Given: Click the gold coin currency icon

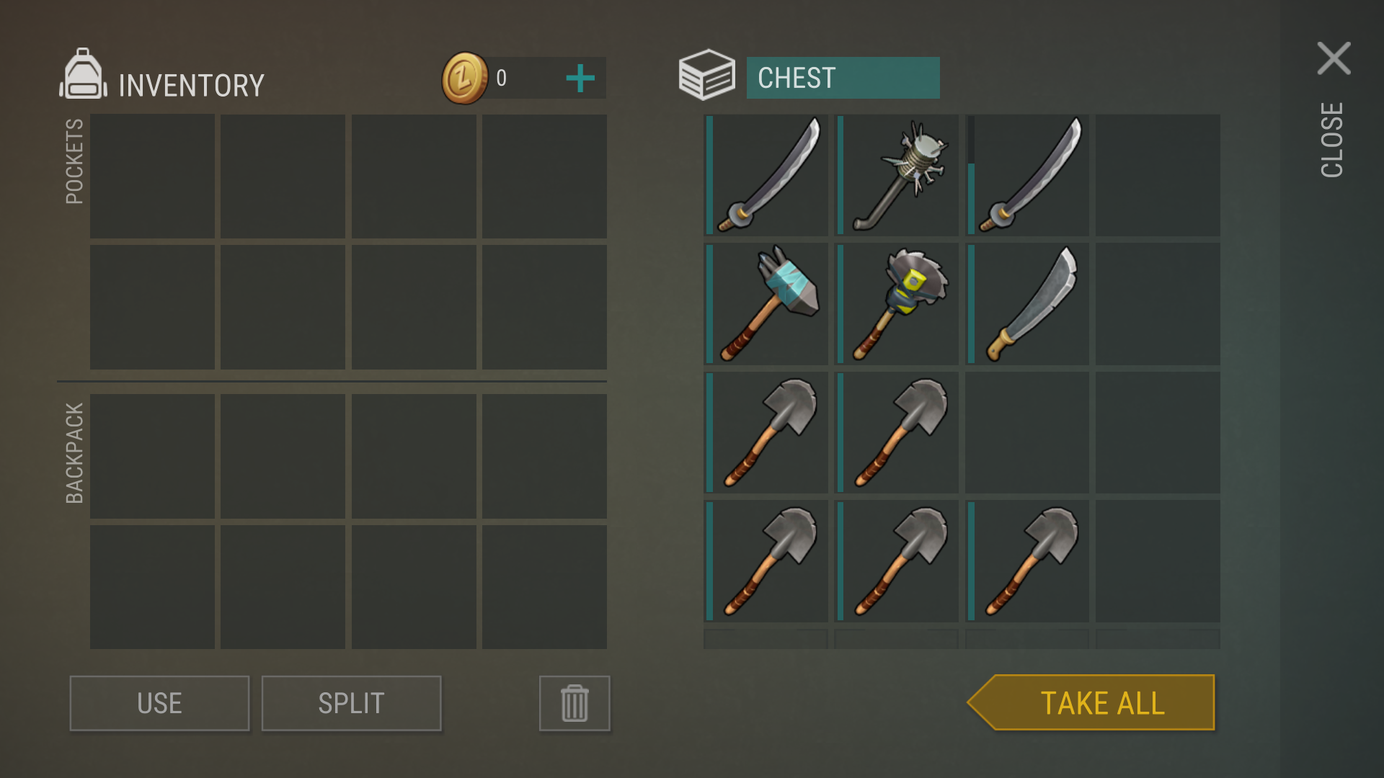Looking at the screenshot, I should point(465,78).
